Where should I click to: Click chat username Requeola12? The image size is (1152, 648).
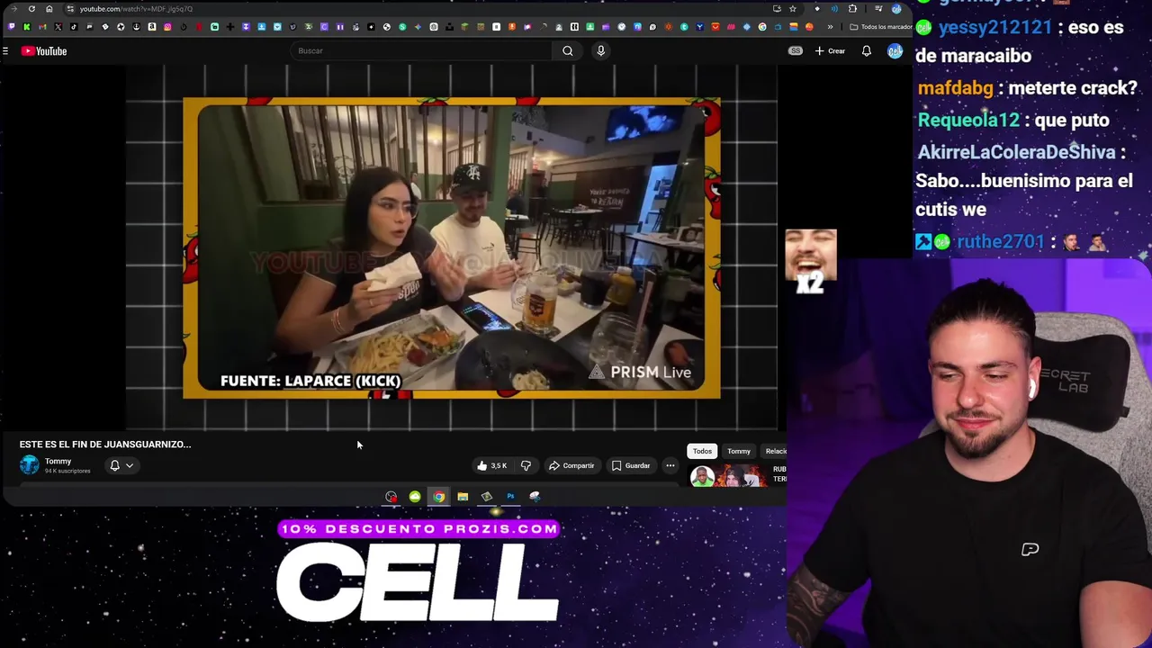(x=968, y=120)
